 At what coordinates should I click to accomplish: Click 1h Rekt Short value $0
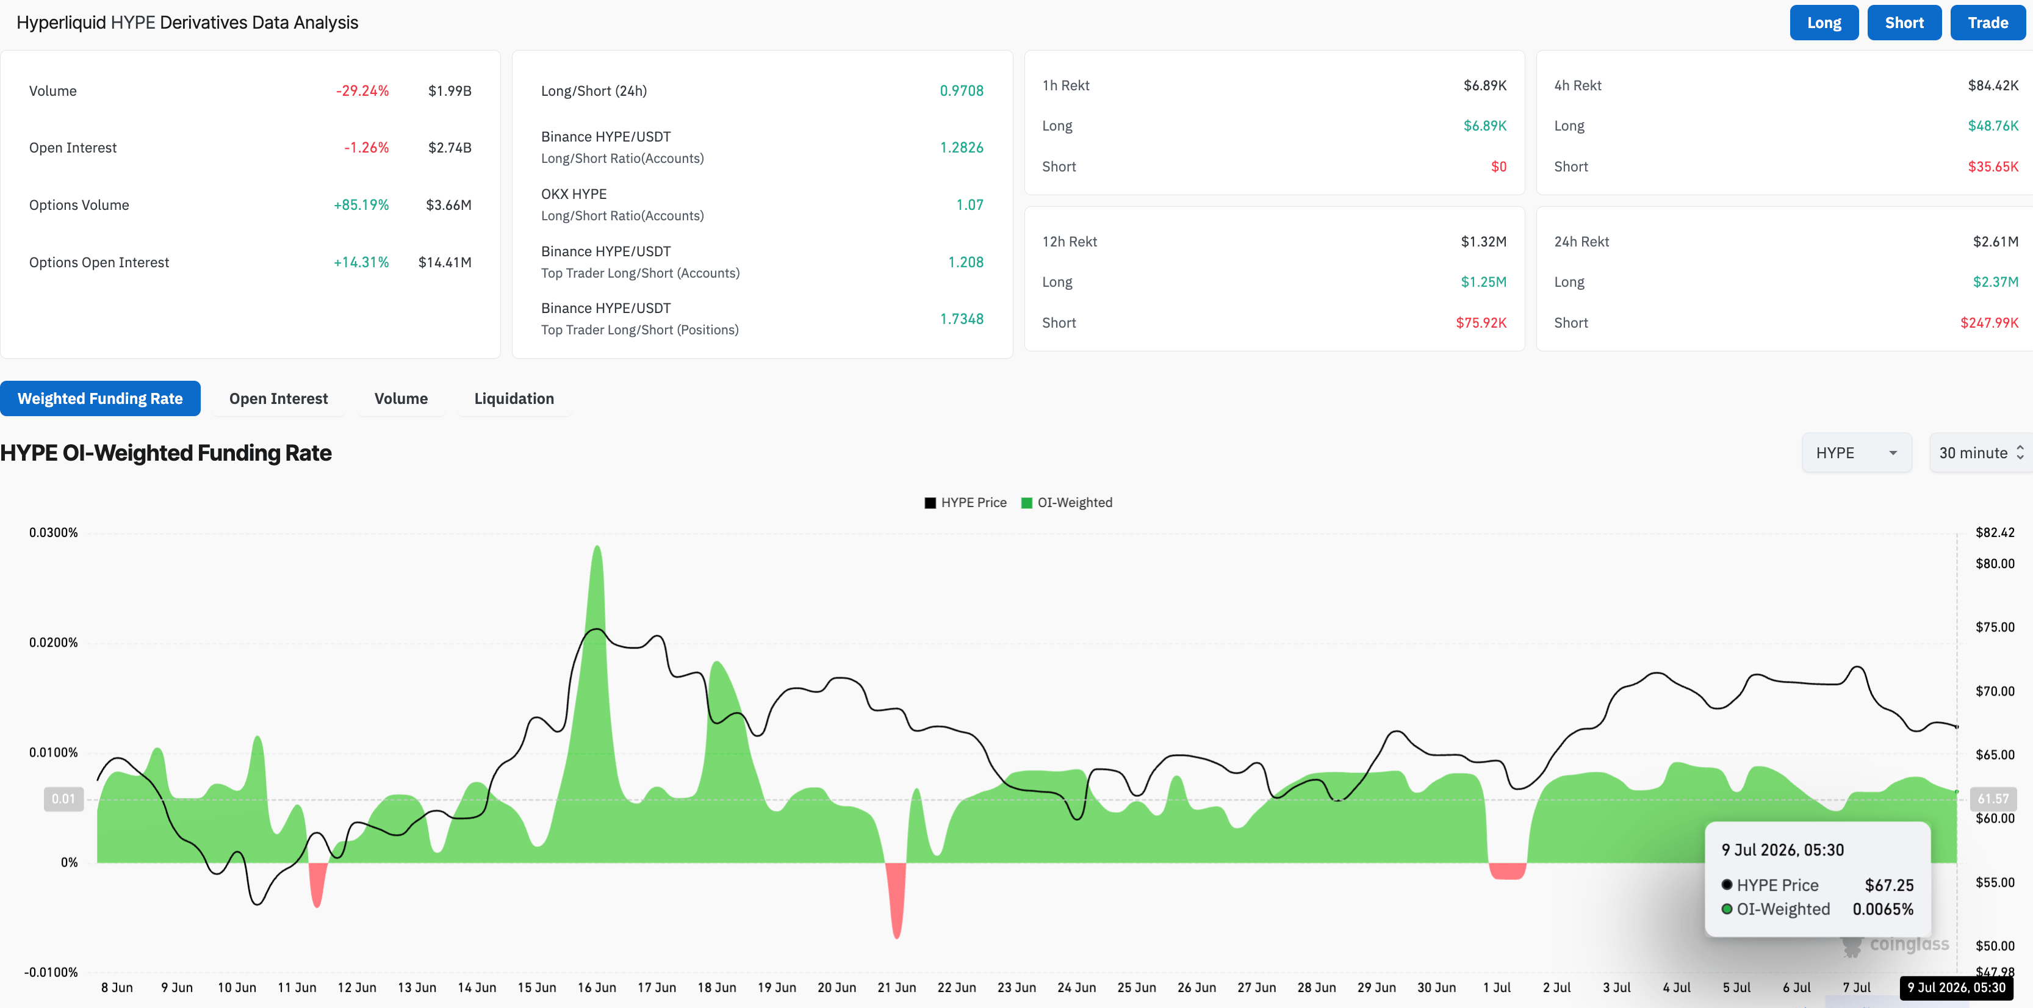(1499, 167)
